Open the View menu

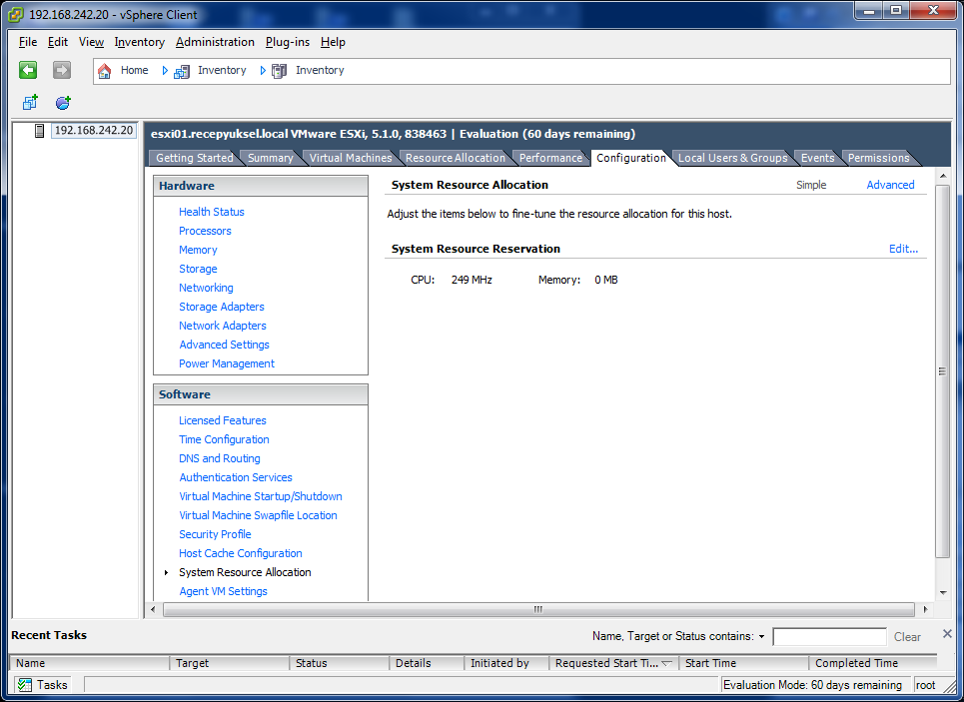[91, 42]
